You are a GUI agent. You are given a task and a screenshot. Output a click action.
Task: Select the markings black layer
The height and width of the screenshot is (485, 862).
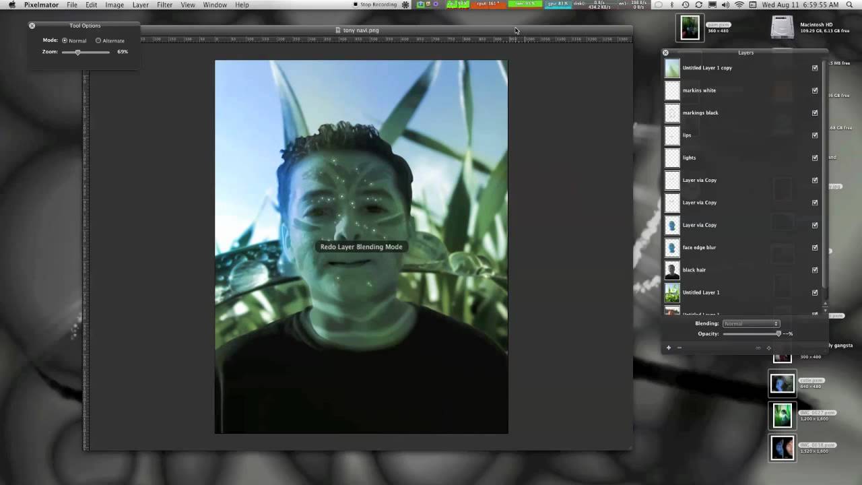741,112
